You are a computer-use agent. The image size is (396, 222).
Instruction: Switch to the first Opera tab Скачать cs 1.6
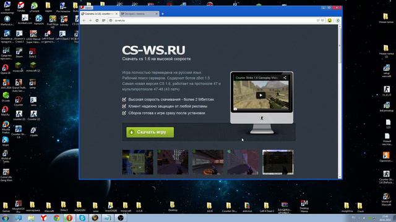99,14
